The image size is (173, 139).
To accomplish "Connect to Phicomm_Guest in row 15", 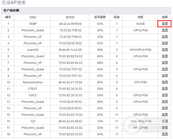I will point(165,115).
